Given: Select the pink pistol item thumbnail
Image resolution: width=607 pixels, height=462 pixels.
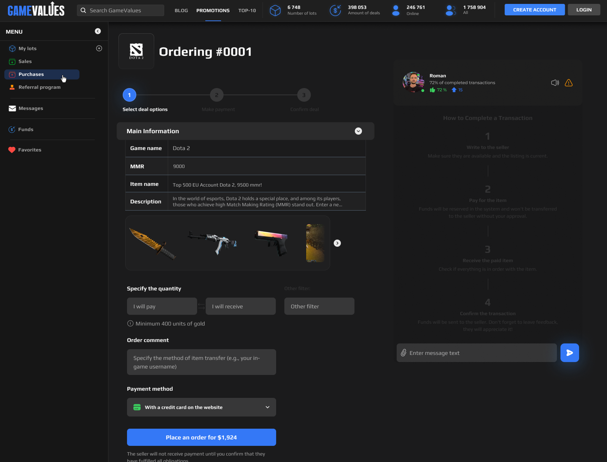Looking at the screenshot, I should (271, 243).
